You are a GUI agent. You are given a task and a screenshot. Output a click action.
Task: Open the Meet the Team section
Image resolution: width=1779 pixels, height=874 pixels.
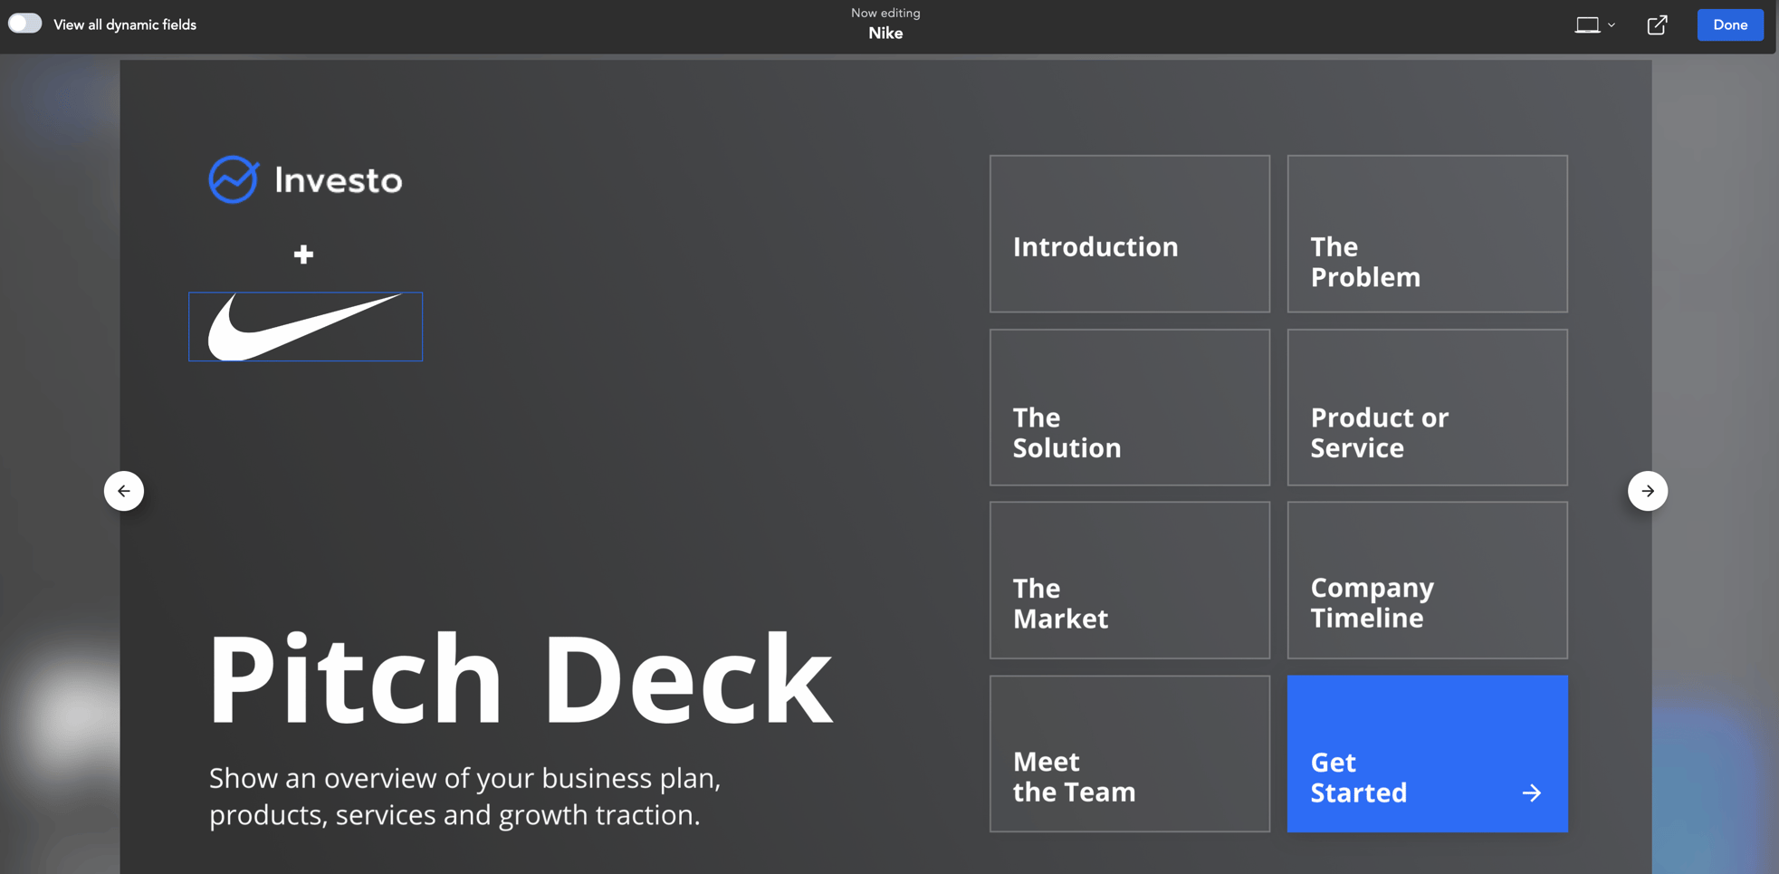(x=1129, y=754)
